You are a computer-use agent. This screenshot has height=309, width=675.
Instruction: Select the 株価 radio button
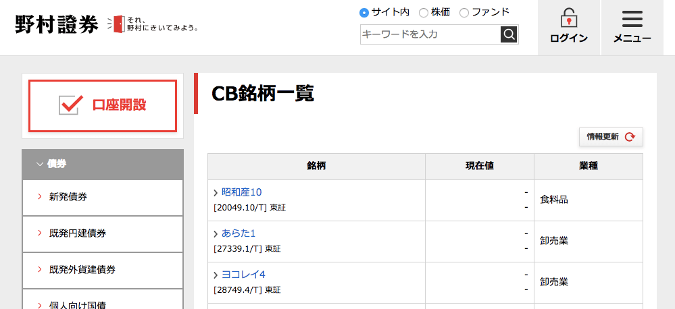pos(424,12)
